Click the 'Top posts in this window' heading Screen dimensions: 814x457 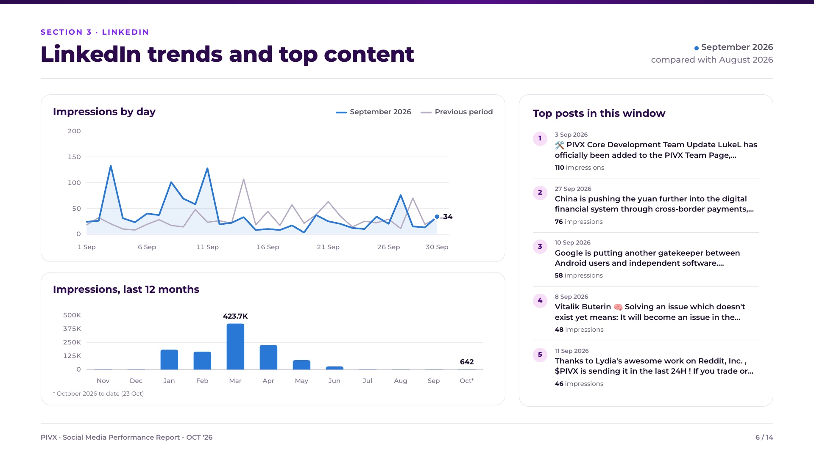[599, 114]
